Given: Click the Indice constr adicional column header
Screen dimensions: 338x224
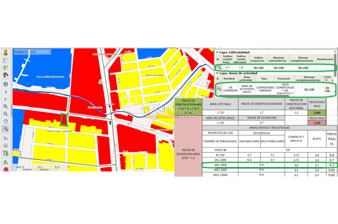Looking at the screenshot, I should [241, 59].
